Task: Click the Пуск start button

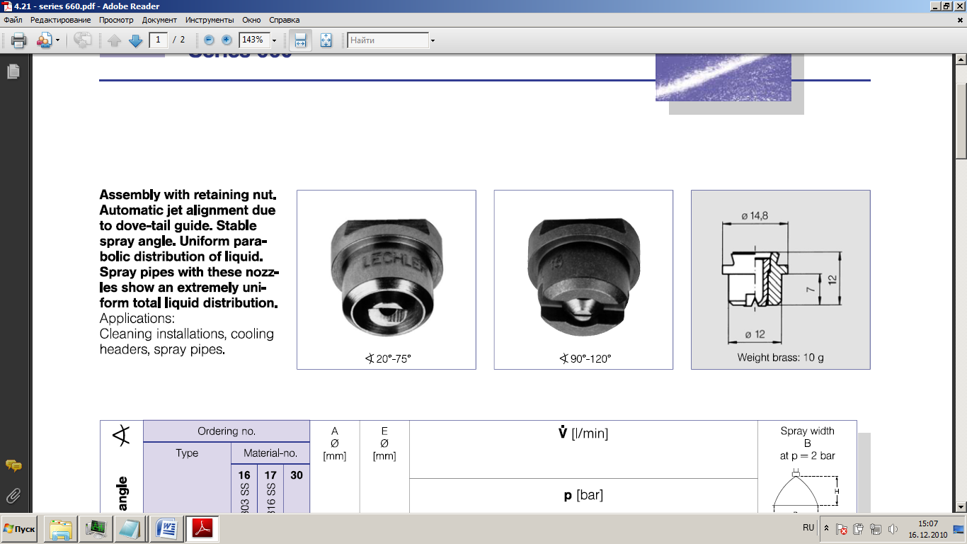Action: 21,529
